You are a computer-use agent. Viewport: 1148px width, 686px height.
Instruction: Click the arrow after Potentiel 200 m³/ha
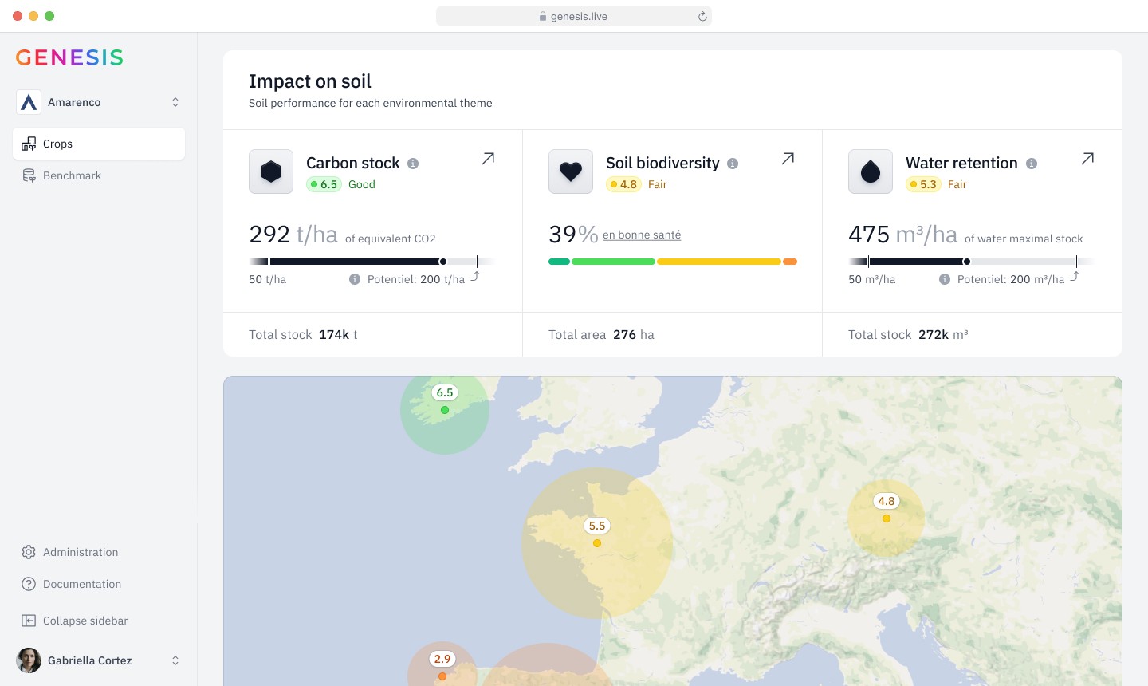(x=1075, y=276)
